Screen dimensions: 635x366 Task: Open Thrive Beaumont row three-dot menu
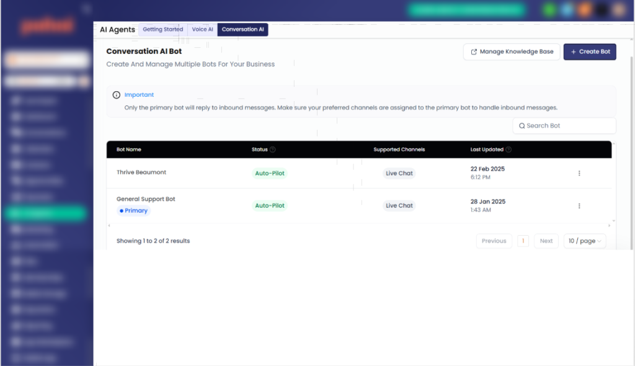pos(579,173)
